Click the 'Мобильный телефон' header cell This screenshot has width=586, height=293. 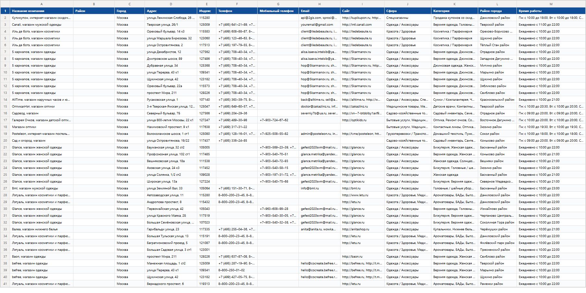(278, 11)
